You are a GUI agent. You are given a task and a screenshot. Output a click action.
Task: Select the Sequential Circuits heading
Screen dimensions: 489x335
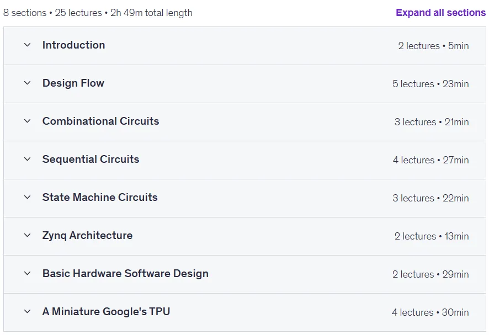point(91,159)
